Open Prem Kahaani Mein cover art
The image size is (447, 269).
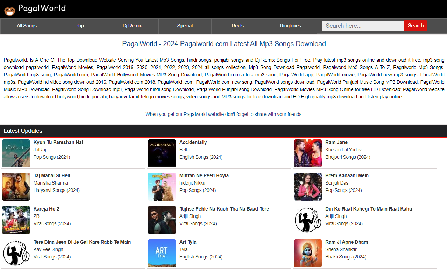pos(308,187)
